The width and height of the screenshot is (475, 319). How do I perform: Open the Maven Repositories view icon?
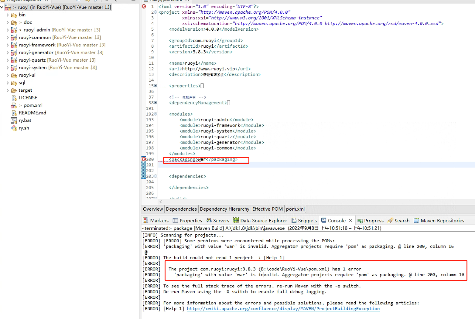(x=416, y=220)
